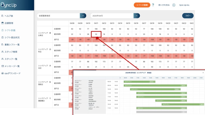This screenshot has height=115, width=205.
Task: Click the シフトの登録 orange button
Action: [142, 5]
